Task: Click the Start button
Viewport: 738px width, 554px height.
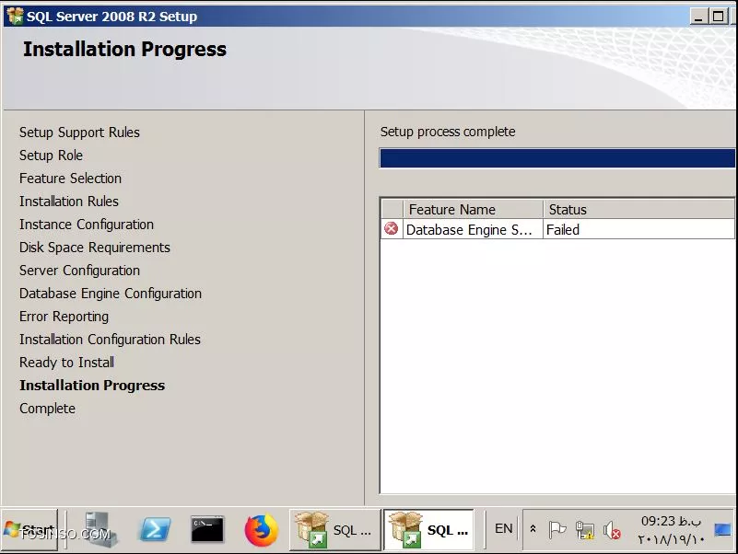Action: pyautogui.click(x=29, y=530)
